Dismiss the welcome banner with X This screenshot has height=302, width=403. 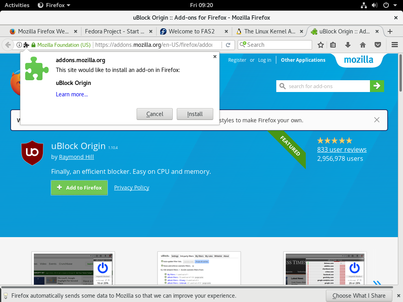click(377, 120)
